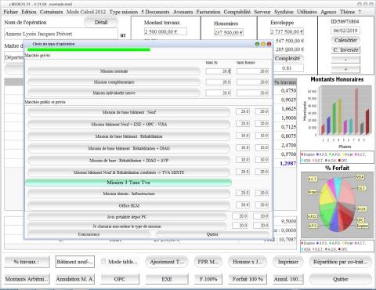Click the minus button under C. Inversée
The image size is (376, 290).
[345, 60]
